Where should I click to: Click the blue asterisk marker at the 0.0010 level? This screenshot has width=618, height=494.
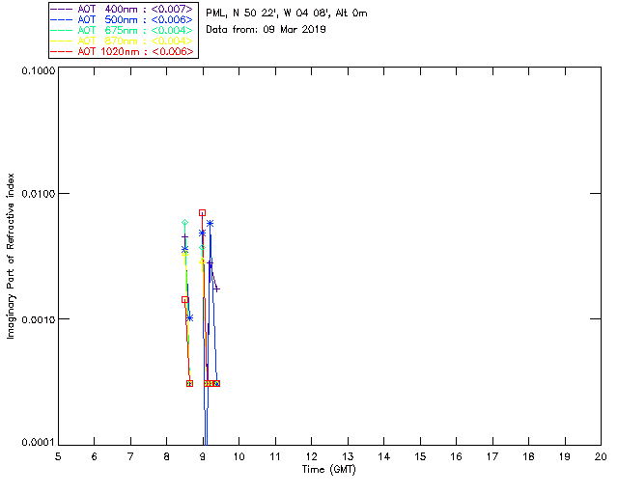click(189, 317)
